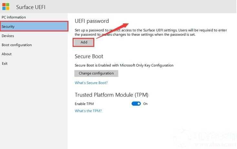237x149 pixels.
Task: Open the About page
Action: click(6, 54)
